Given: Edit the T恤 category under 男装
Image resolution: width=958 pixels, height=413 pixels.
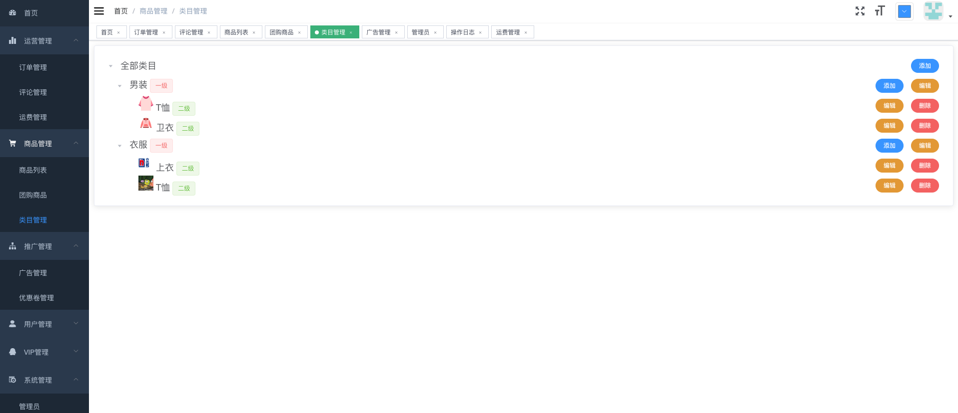Looking at the screenshot, I should pyautogui.click(x=889, y=106).
